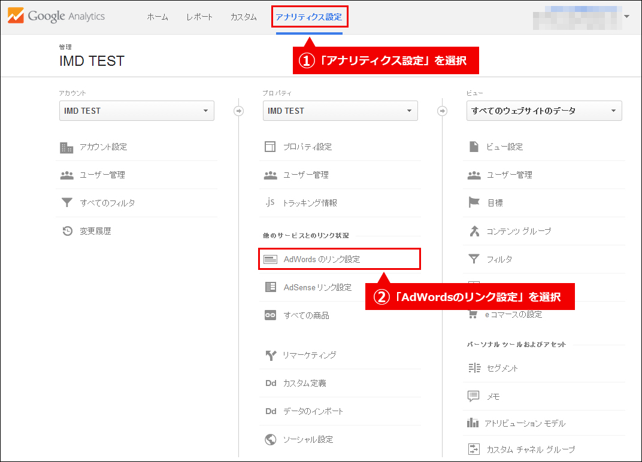Open アトリビューション モデル link
This screenshot has height=462, width=642.
[525, 424]
